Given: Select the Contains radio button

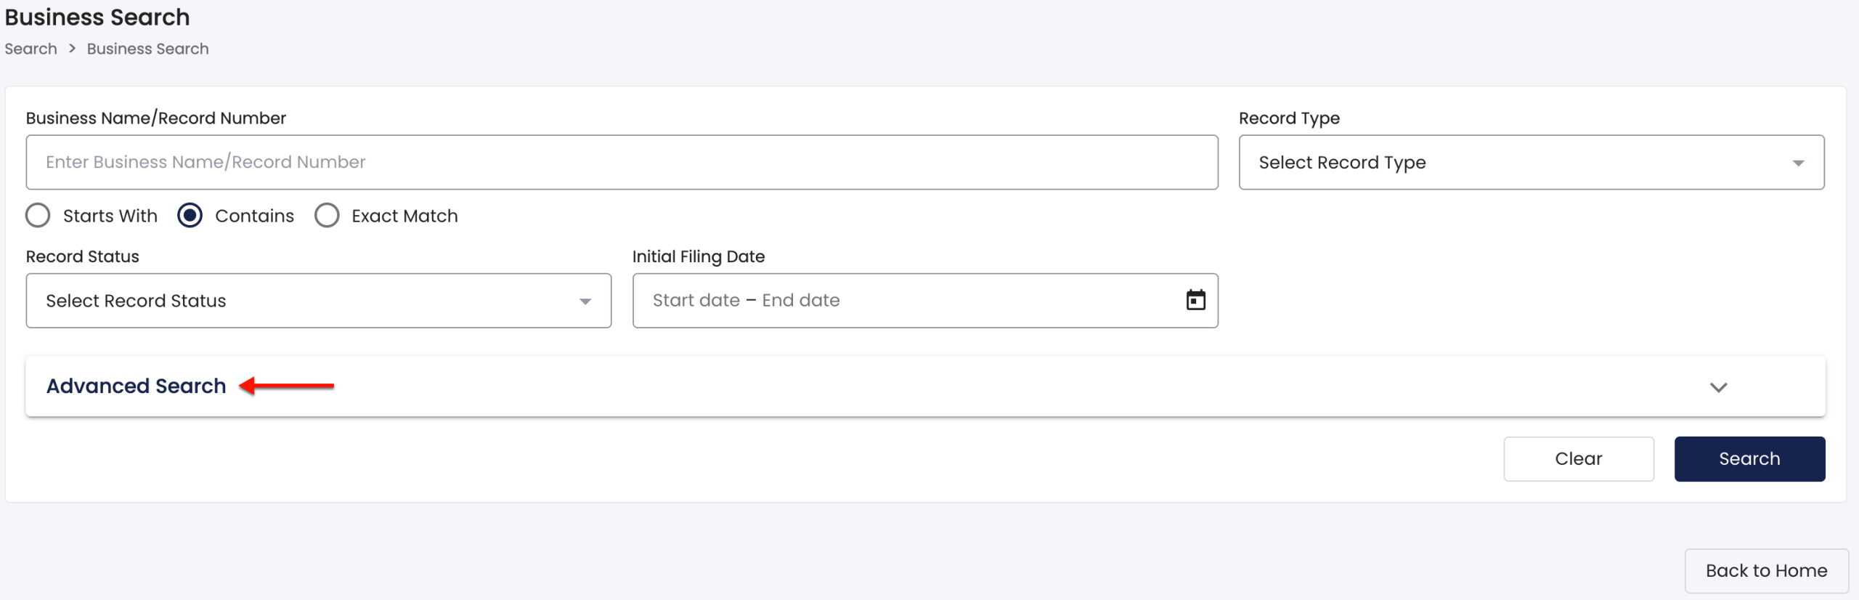Looking at the screenshot, I should pyautogui.click(x=190, y=216).
